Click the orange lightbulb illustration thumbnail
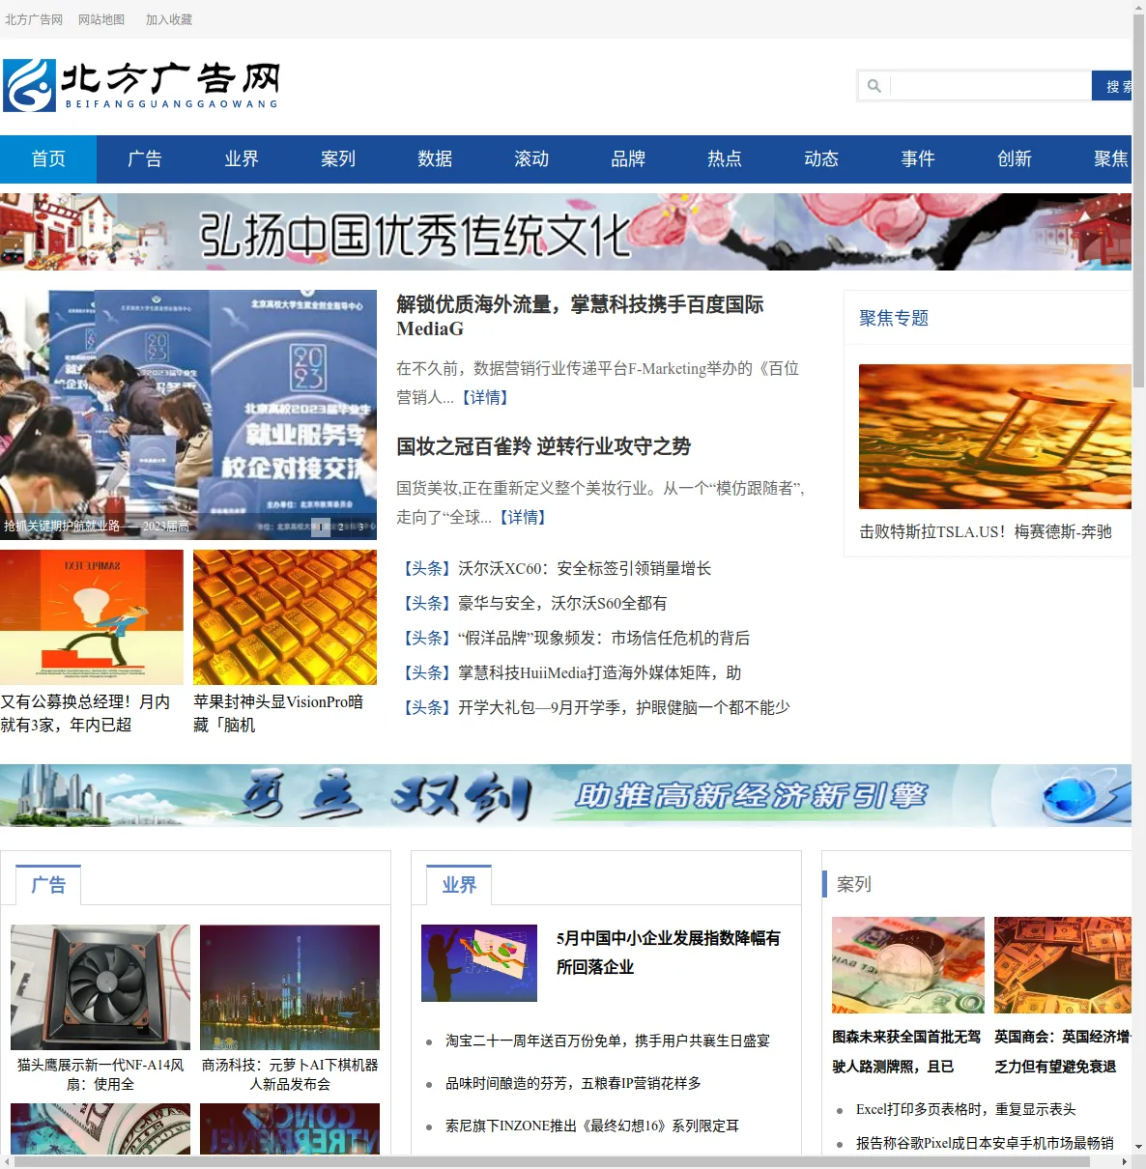Image resolution: width=1146 pixels, height=1169 pixels. coord(92,617)
